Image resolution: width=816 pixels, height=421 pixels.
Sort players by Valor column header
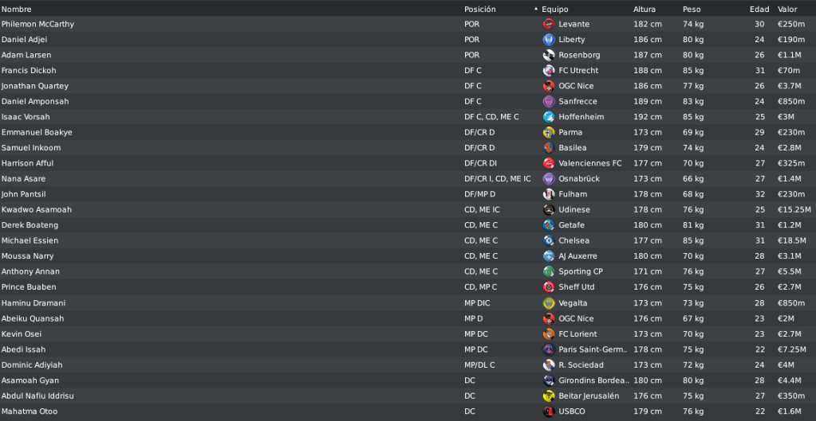coord(787,10)
